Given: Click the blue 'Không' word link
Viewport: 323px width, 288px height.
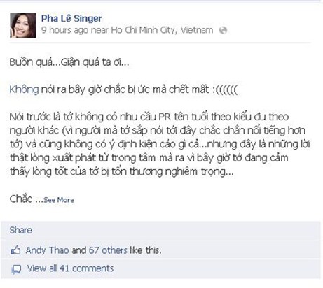Looking at the screenshot, I should (x=24, y=89).
